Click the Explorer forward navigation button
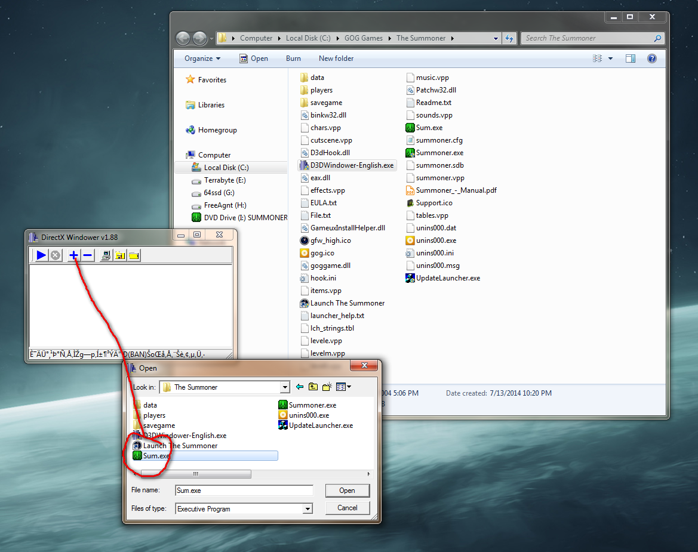The image size is (698, 552). click(x=199, y=38)
